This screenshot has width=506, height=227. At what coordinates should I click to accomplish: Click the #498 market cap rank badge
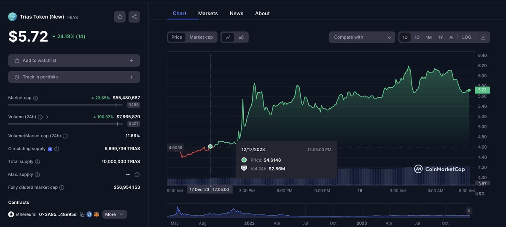(x=134, y=105)
